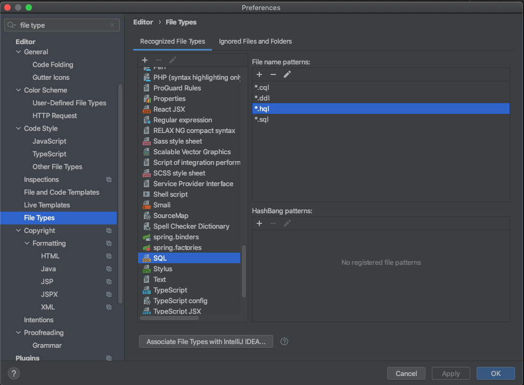Click the Editor breadcrumb link

(x=143, y=22)
